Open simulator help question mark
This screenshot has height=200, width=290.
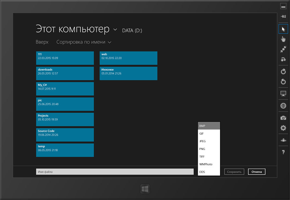pyautogui.click(x=283, y=152)
